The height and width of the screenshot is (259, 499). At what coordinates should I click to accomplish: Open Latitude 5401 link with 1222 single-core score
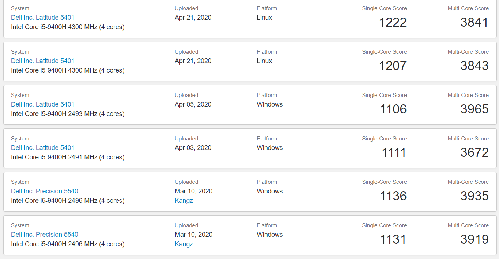(43, 18)
